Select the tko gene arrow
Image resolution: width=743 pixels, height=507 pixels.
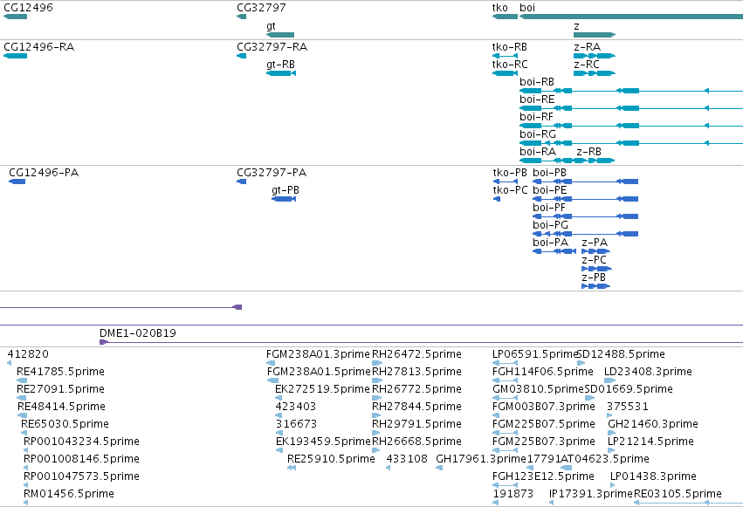click(506, 17)
